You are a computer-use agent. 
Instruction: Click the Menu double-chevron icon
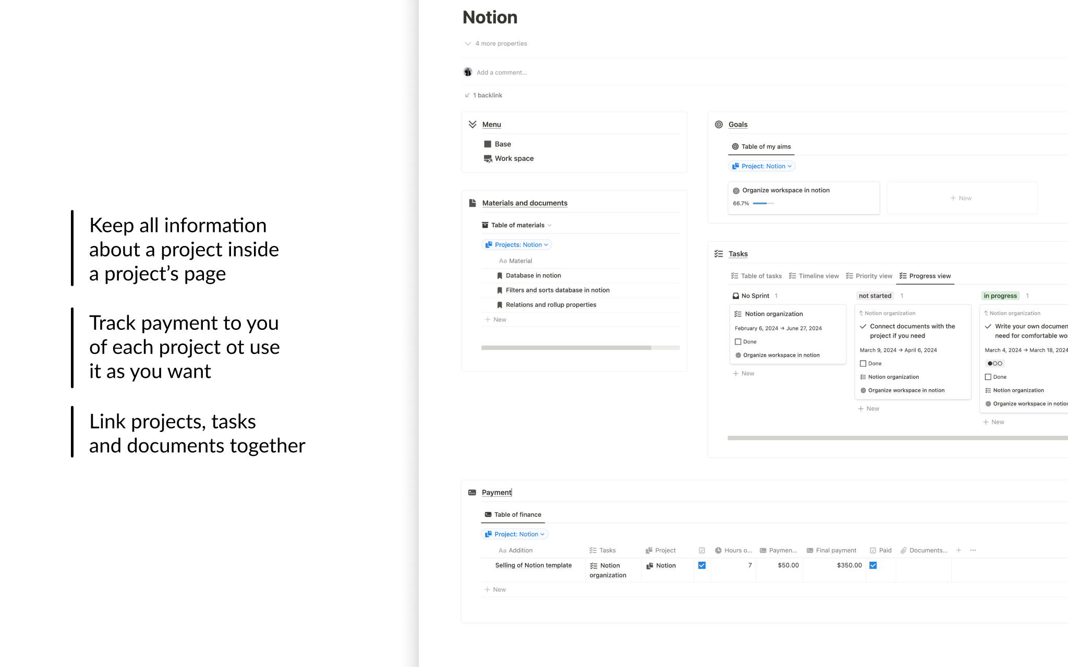coord(474,124)
